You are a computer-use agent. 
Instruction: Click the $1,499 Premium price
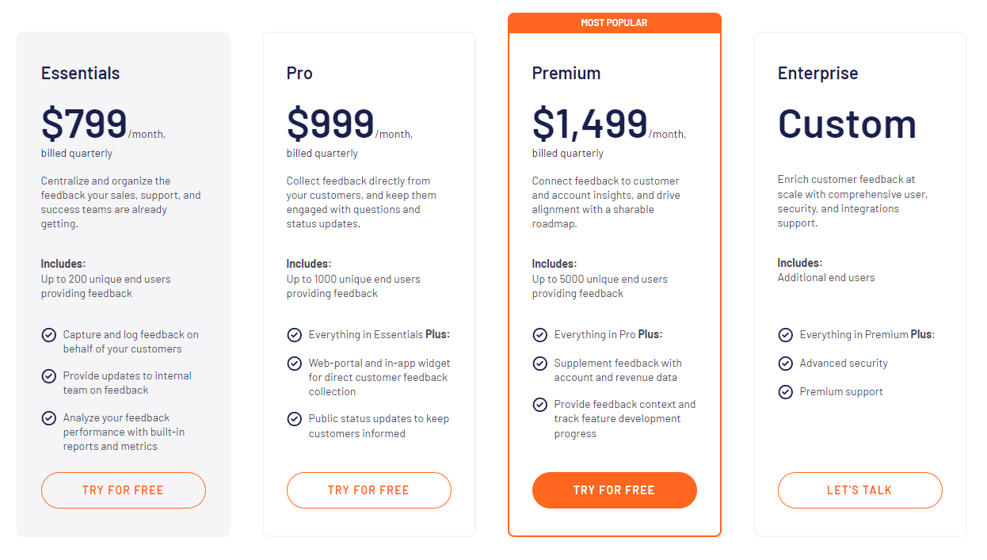(x=590, y=124)
